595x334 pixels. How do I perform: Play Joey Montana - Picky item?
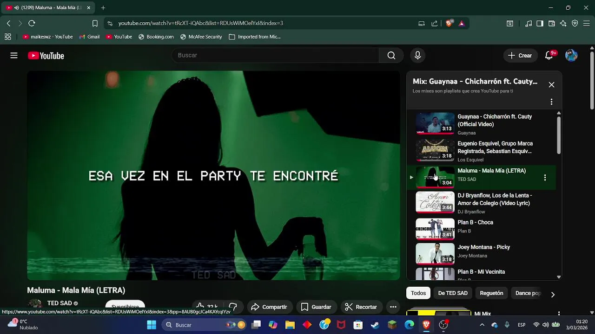[x=481, y=254]
